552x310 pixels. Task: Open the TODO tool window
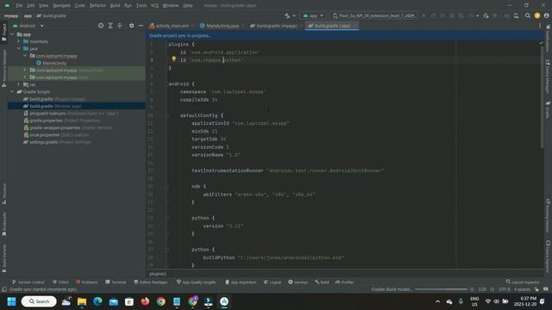60,282
